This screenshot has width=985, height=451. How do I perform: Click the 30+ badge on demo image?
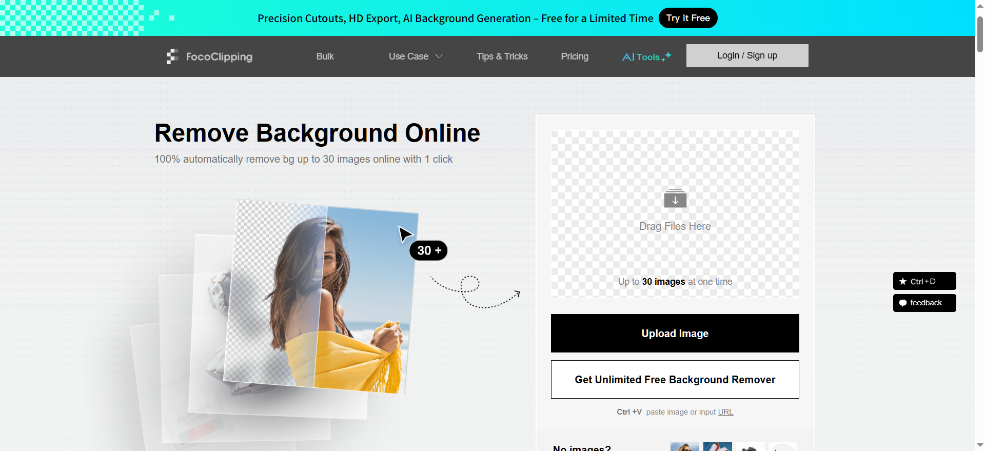click(x=428, y=250)
